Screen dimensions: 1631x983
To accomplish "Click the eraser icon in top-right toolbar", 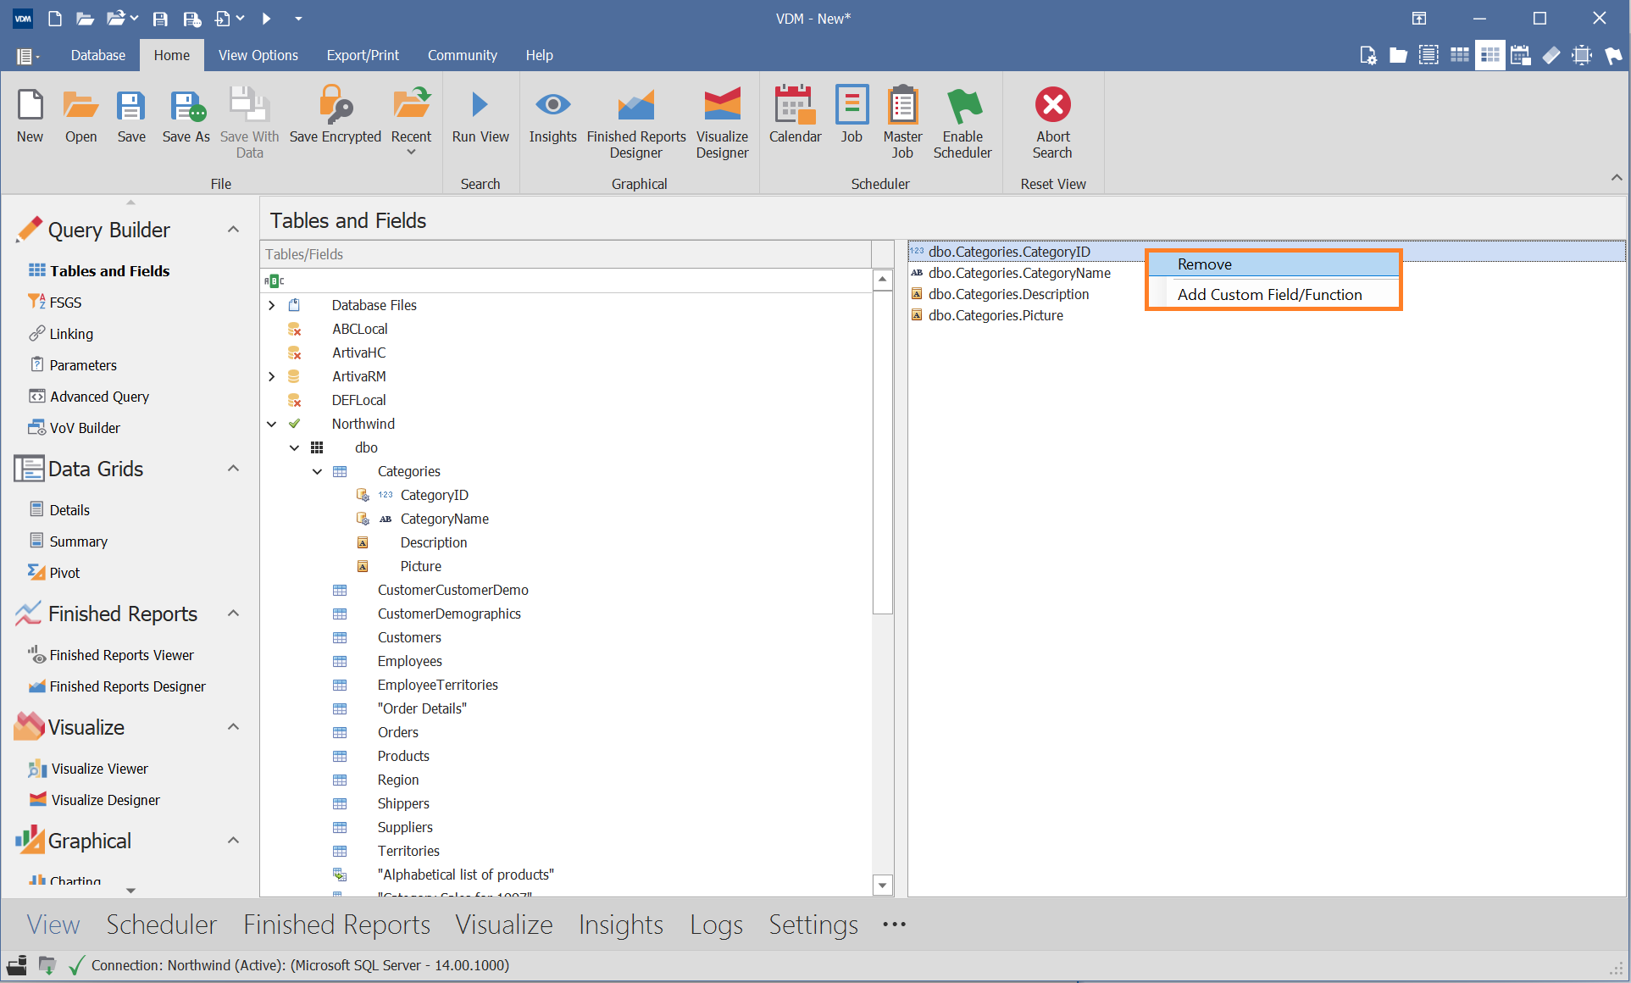I will coord(1551,55).
